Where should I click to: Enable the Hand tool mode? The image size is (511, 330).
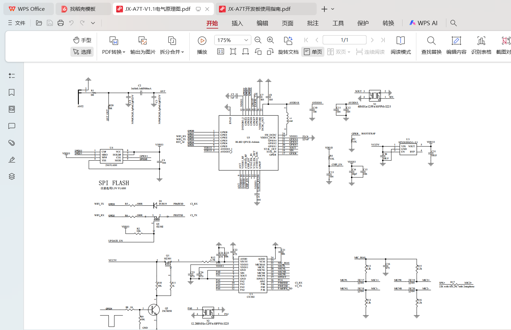click(82, 40)
